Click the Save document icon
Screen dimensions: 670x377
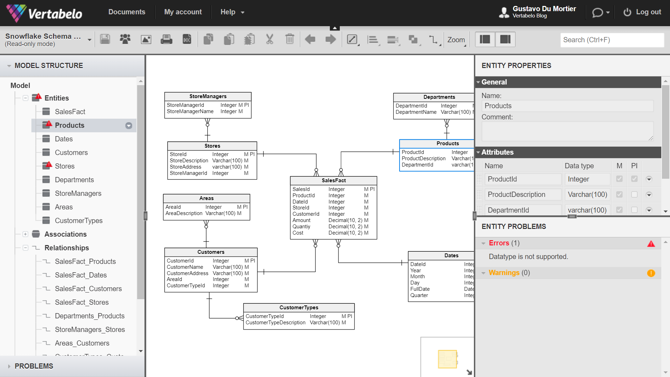tap(105, 39)
